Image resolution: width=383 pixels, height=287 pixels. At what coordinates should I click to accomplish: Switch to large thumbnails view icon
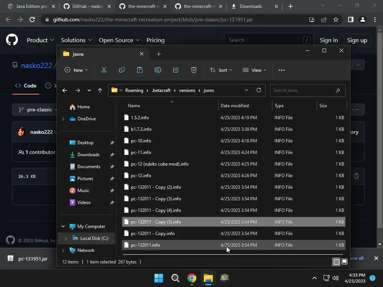344,262
